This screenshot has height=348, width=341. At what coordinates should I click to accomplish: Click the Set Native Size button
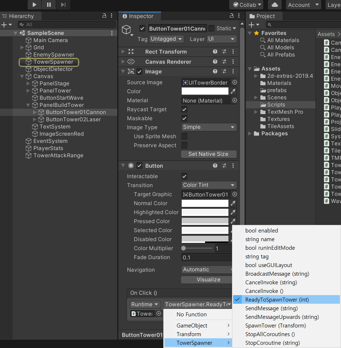(208, 154)
